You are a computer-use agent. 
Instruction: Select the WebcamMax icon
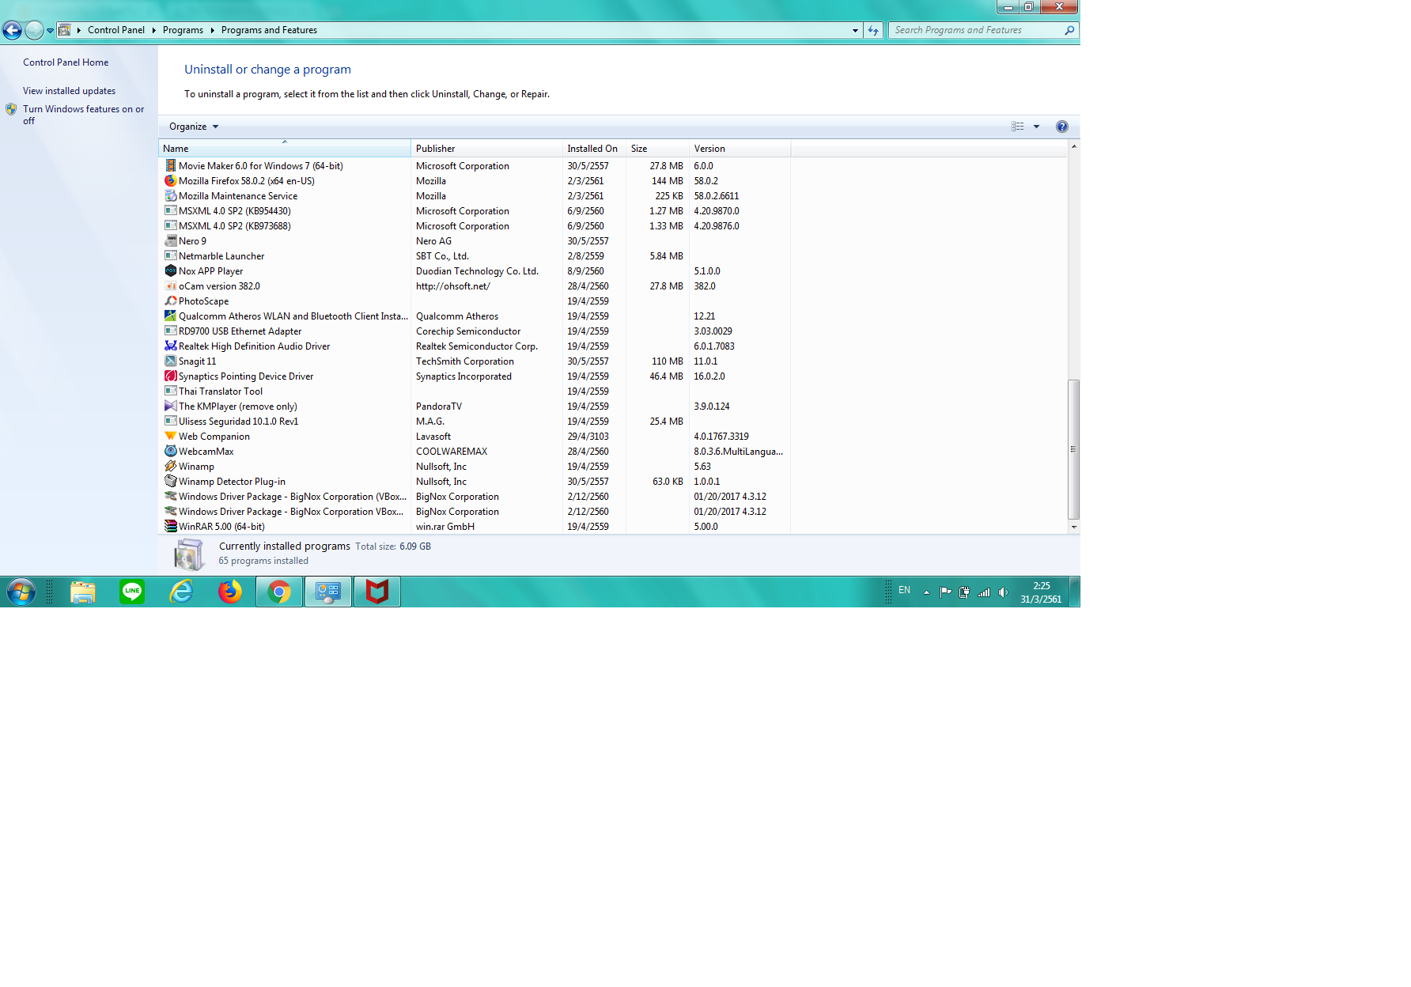[170, 452]
